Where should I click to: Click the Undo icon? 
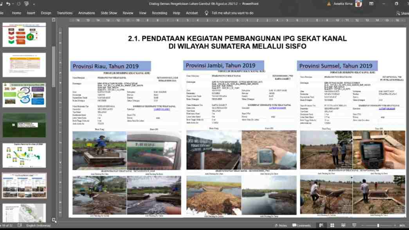[9, 4]
